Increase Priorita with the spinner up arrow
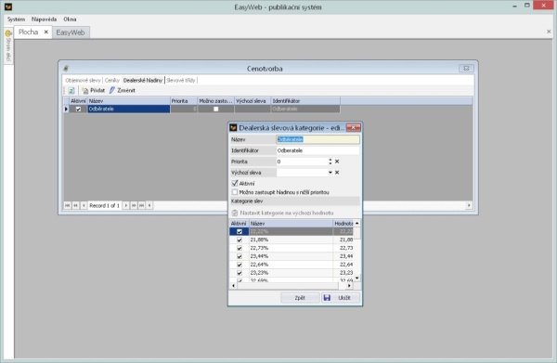This screenshot has height=363, width=557. click(330, 160)
